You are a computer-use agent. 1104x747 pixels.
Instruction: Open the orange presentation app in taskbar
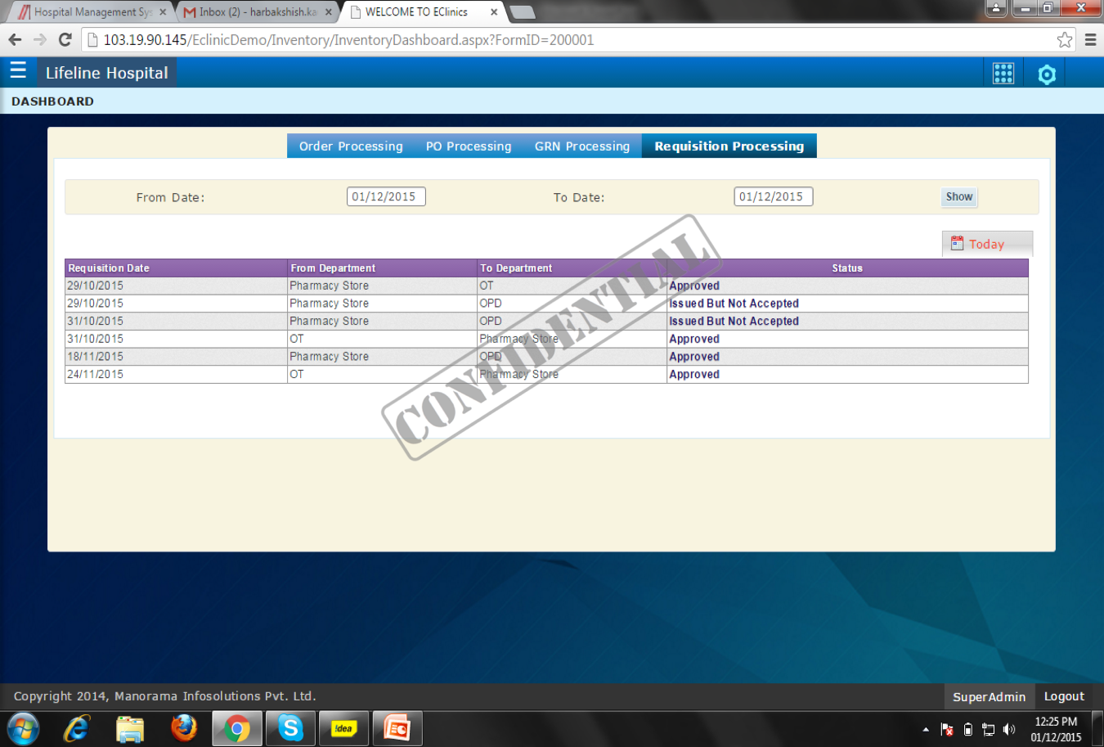click(x=397, y=728)
